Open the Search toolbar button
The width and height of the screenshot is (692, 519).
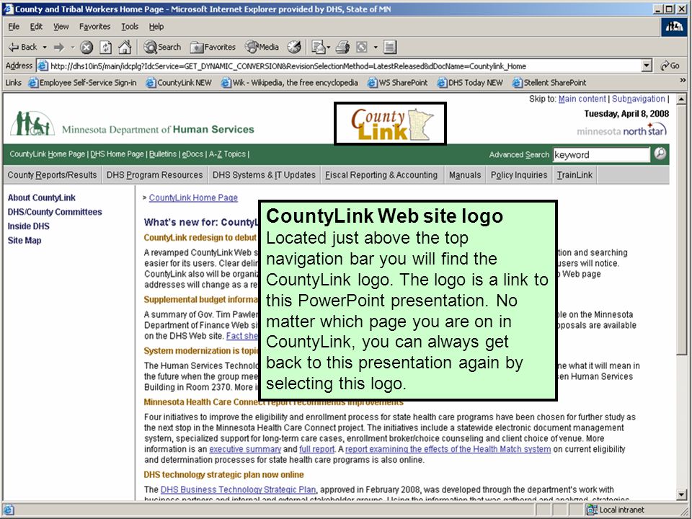click(162, 47)
